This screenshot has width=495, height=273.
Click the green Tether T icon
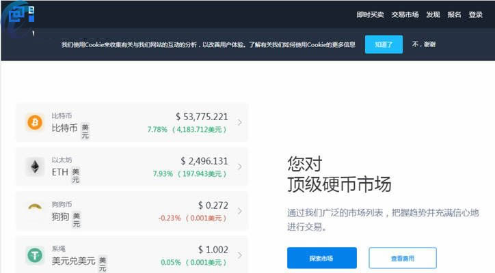click(34, 255)
